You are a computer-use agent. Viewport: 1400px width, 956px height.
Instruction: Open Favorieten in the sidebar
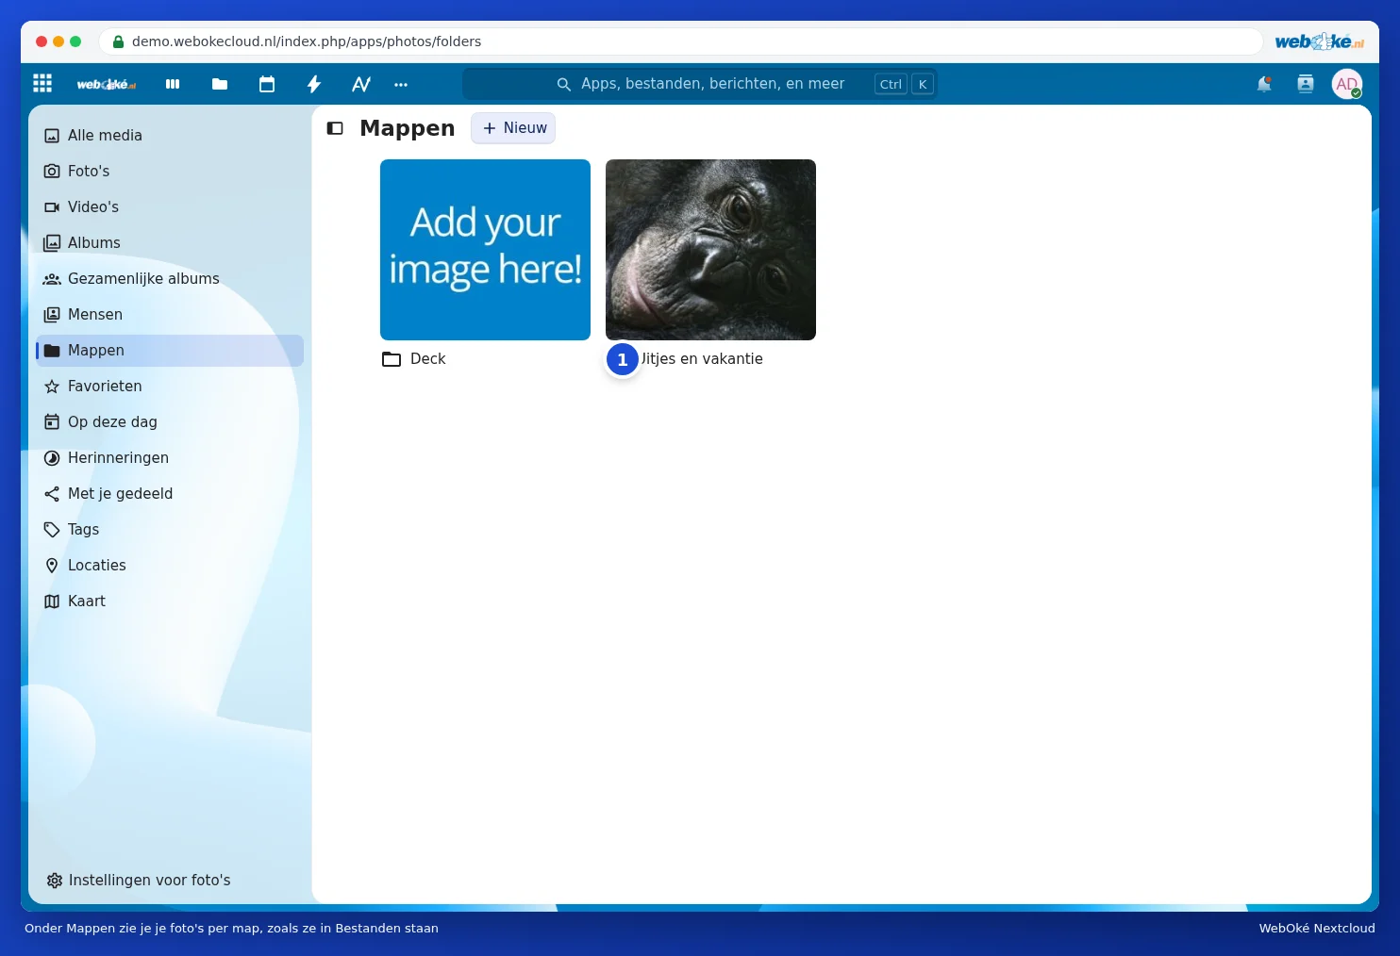tap(170, 387)
